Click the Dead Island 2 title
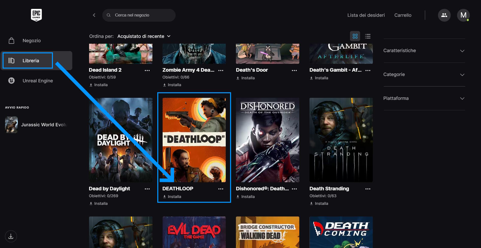 tap(105, 70)
